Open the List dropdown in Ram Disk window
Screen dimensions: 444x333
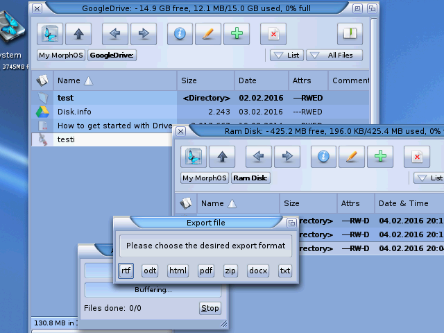tap(429, 178)
